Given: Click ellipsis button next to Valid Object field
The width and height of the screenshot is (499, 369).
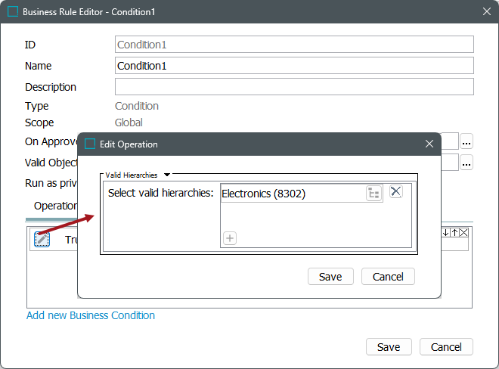Looking at the screenshot, I should 466,163.
